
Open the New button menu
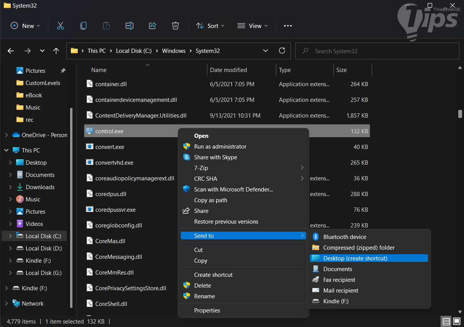coord(25,26)
